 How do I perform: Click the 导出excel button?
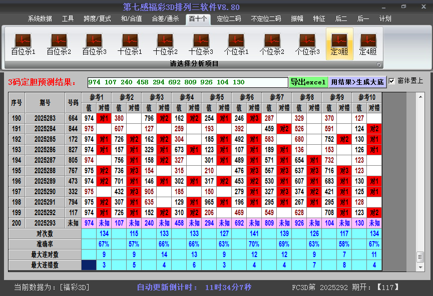click(308, 82)
